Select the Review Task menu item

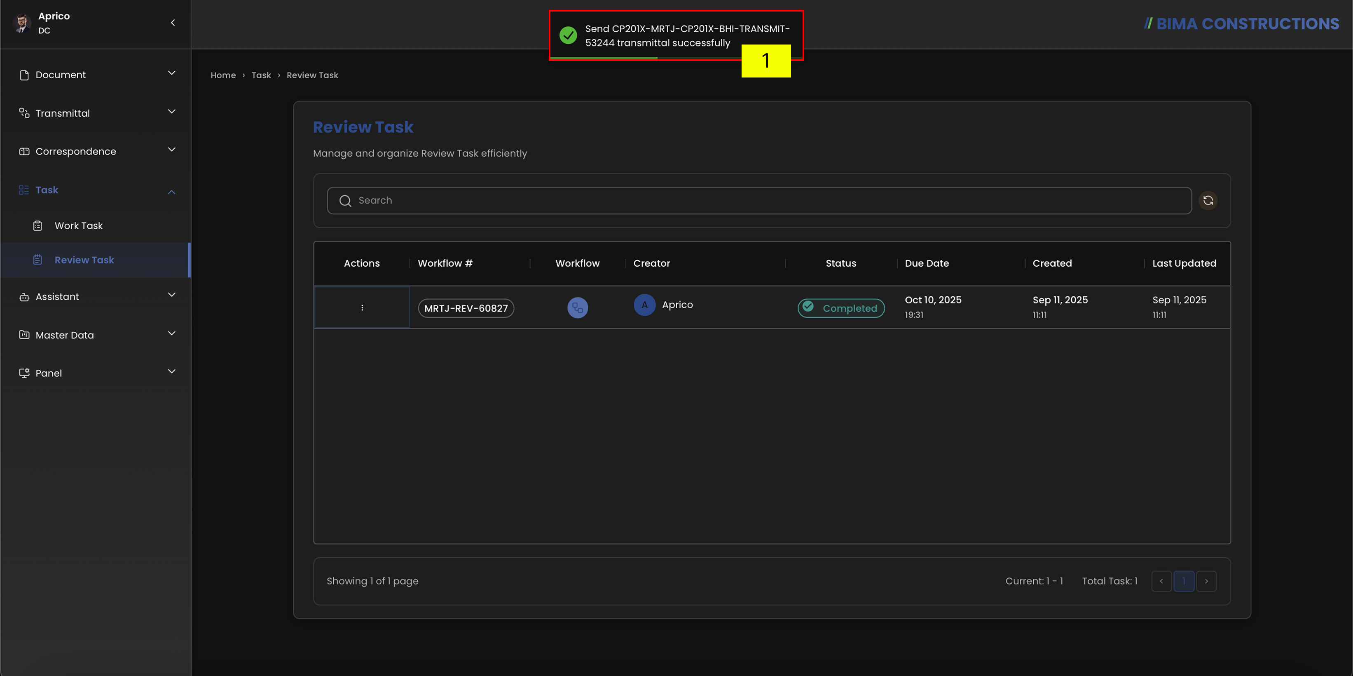pos(95,260)
